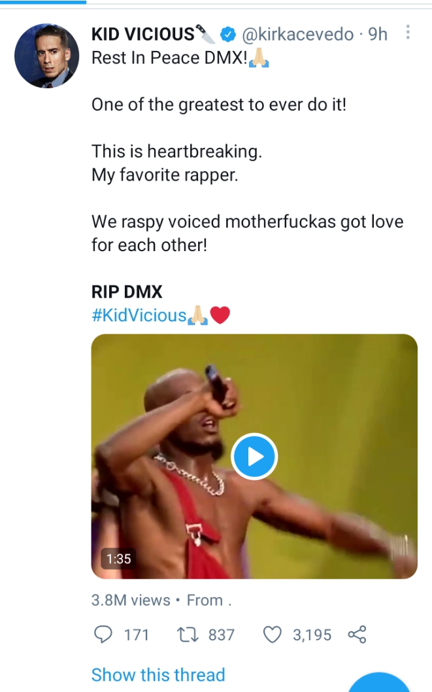Tap the 171 replies count
This screenshot has width=432, height=692.
click(x=136, y=635)
